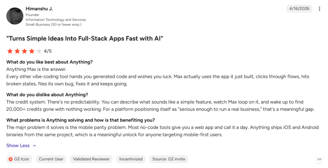This screenshot has width=328, height=168.
Task: Click the Incentivized tag
Action: tap(131, 159)
